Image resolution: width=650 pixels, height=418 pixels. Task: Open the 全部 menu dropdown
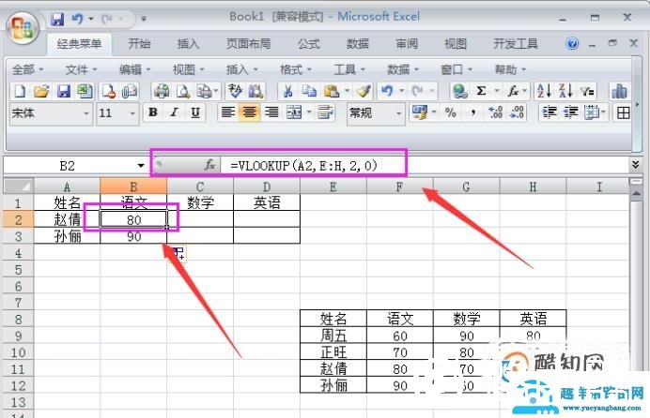28,69
